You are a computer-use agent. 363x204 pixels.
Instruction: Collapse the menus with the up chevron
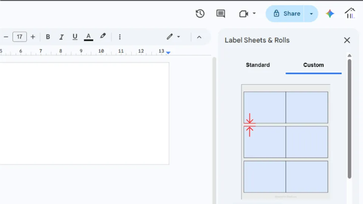[x=199, y=37]
